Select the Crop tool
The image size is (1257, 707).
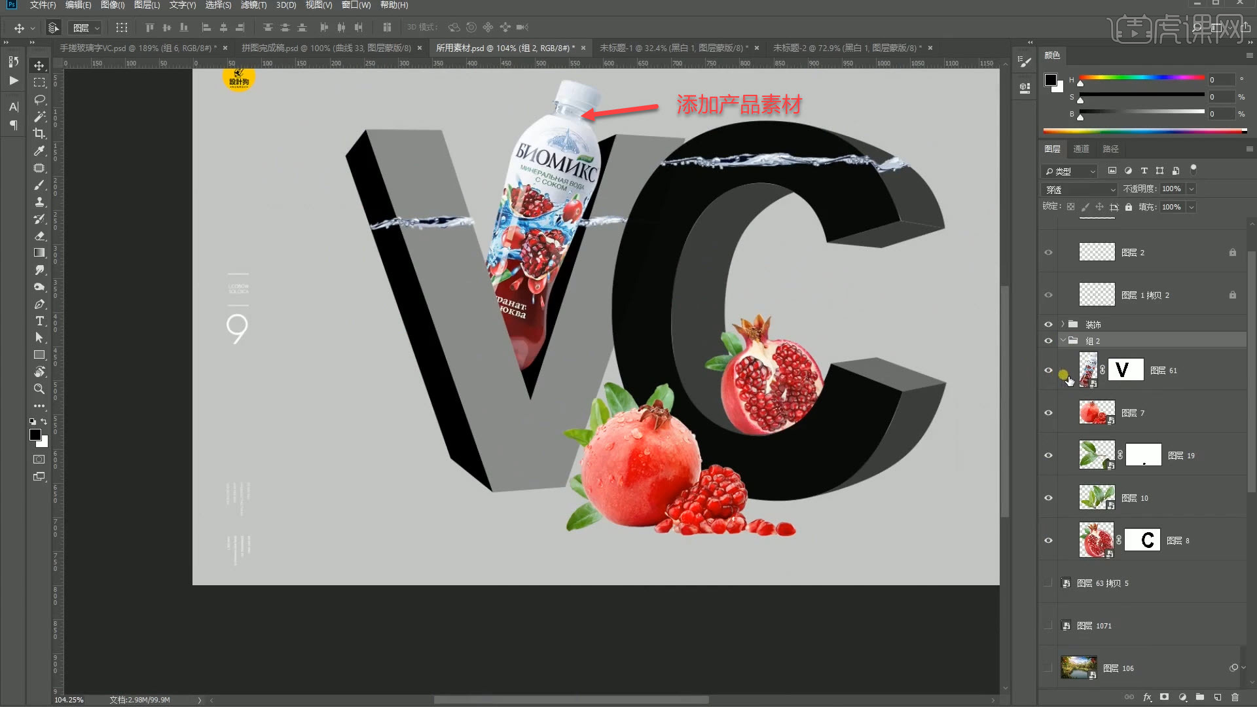pyautogui.click(x=39, y=134)
